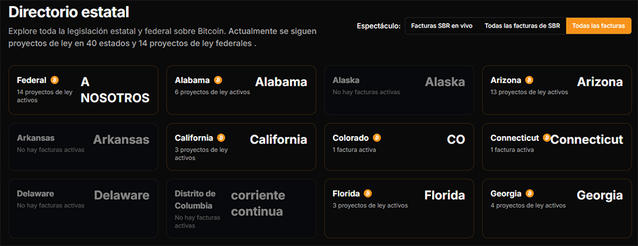Image resolution: width=638 pixels, height=246 pixels.
Task: Click "4 proyectos de ley activos" under Georgia
Action: [528, 206]
